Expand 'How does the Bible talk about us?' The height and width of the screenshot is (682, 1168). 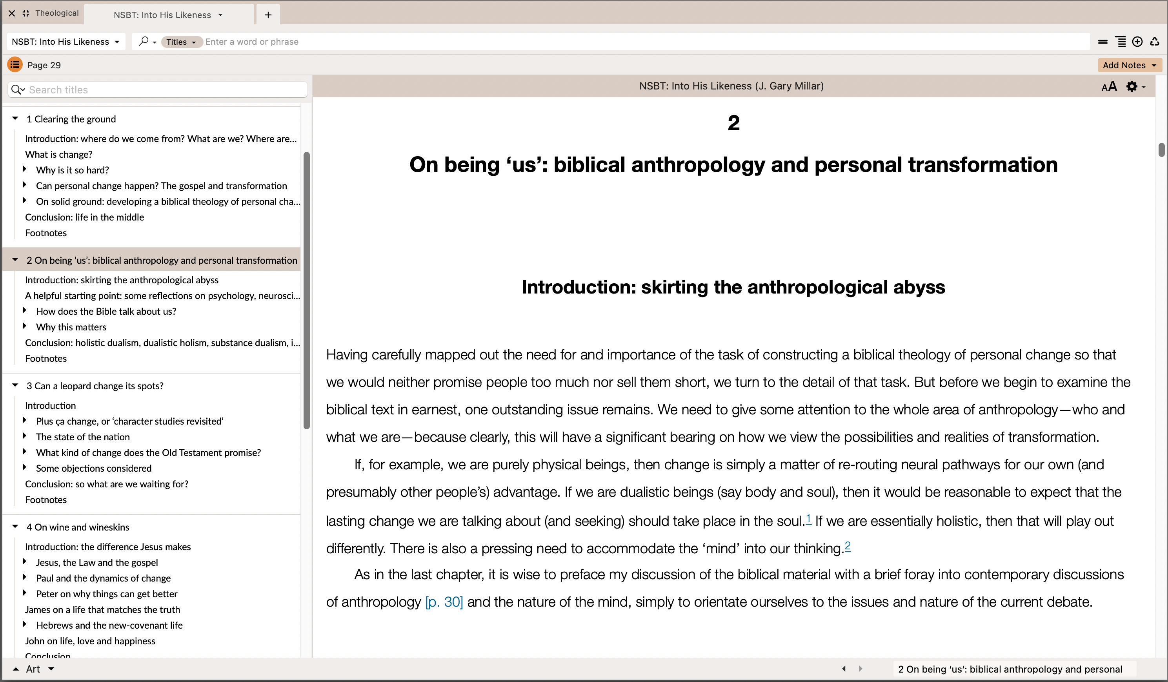coord(25,311)
